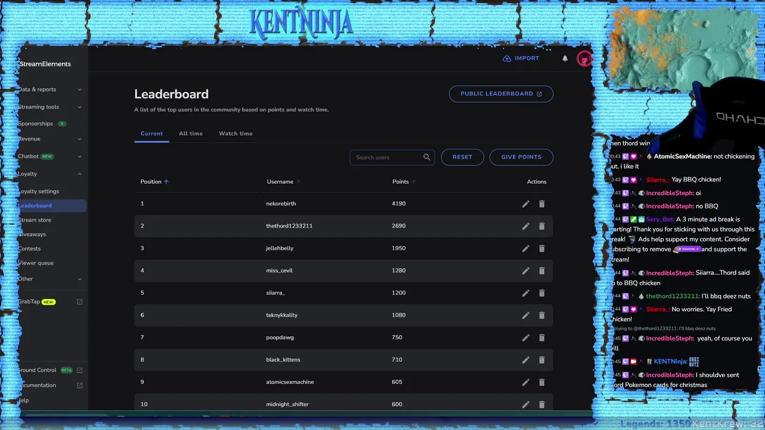Screen dimensions: 765x430
Task: Click AtomicSexMachine name in chat
Action: (x=682, y=156)
